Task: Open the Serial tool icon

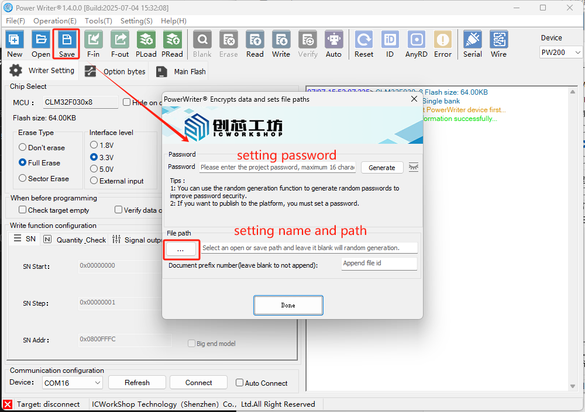Action: click(472, 44)
